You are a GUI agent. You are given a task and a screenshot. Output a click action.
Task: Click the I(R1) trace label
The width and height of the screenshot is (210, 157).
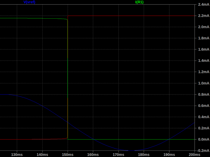139,2
